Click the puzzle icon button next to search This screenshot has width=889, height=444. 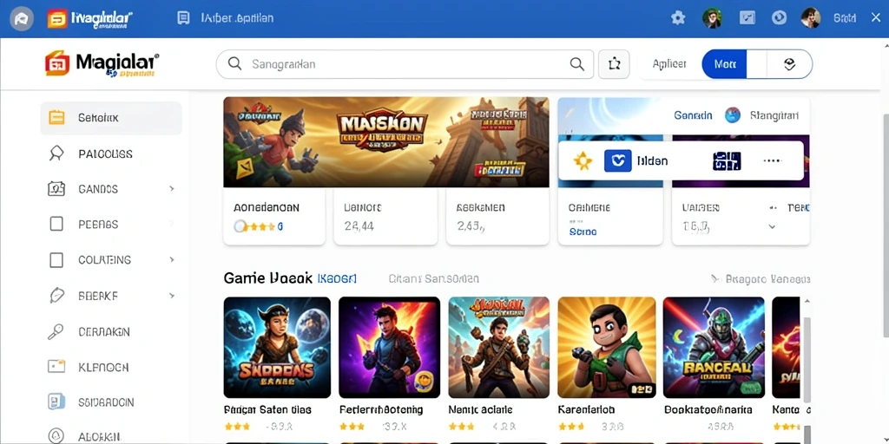[x=614, y=64]
